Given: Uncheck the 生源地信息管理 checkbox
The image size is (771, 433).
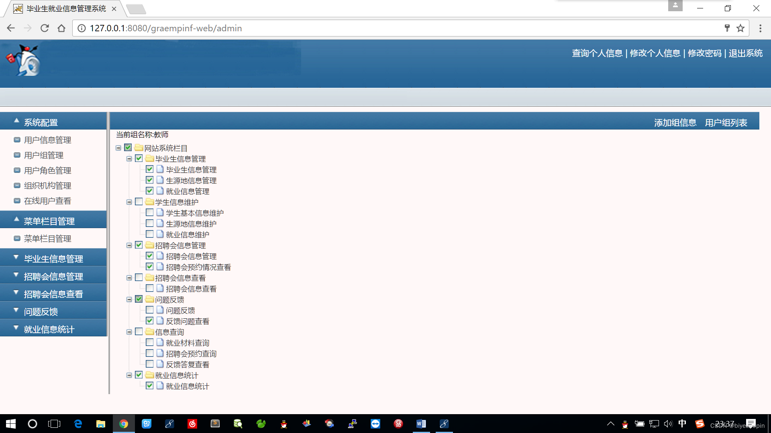Looking at the screenshot, I should pyautogui.click(x=149, y=180).
